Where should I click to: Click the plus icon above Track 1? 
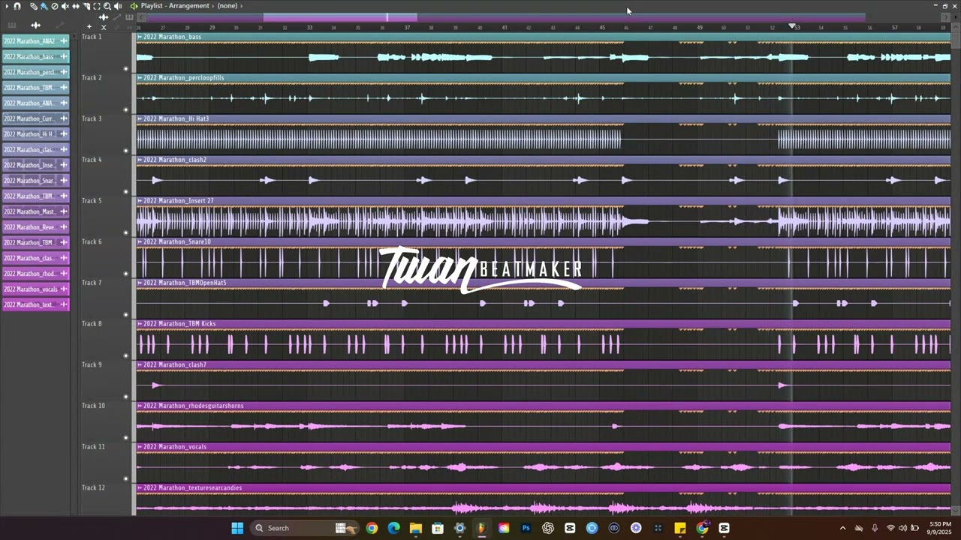89,27
